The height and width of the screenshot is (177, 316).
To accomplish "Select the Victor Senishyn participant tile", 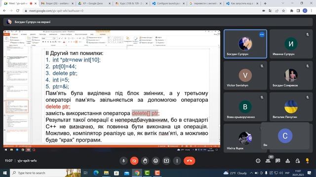I will tap(245, 75).
